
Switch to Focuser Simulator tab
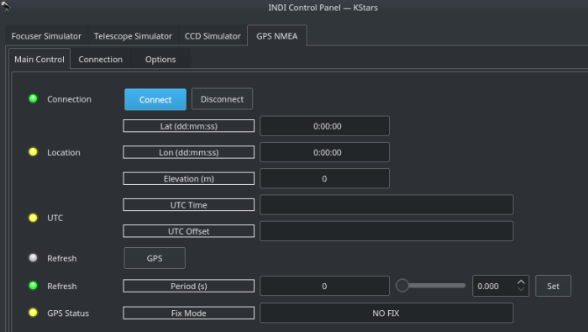coord(46,36)
